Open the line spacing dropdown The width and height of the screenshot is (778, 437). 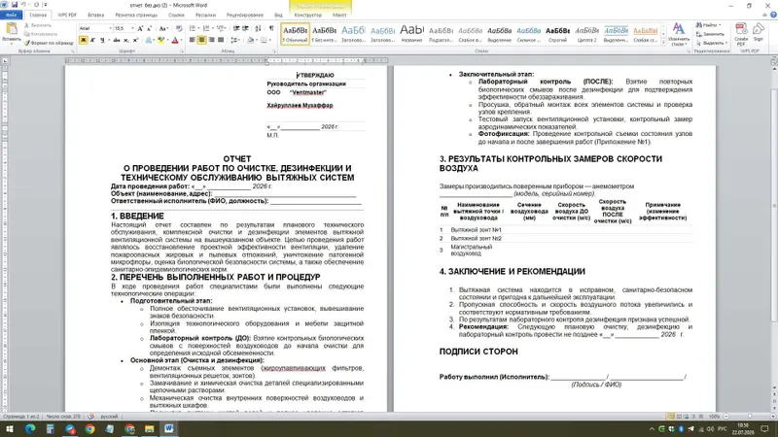coord(235,40)
